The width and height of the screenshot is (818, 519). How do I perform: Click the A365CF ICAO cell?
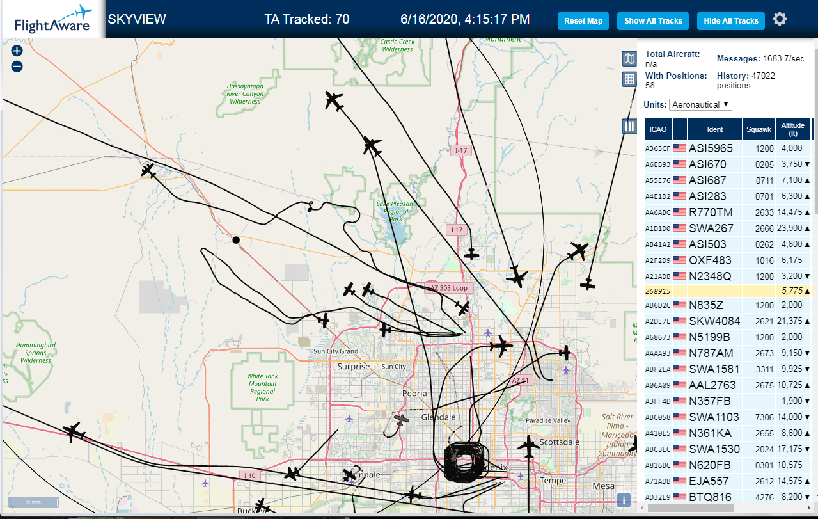click(657, 148)
